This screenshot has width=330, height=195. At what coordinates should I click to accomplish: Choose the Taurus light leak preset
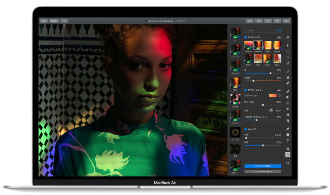click(277, 45)
